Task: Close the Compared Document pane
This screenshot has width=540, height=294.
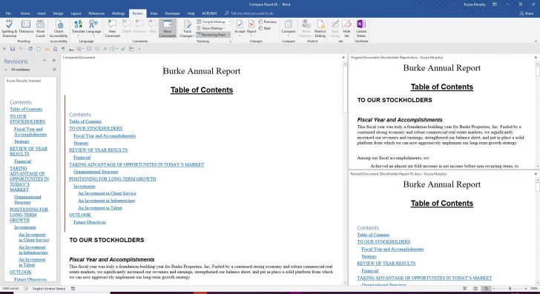Action: pyautogui.click(x=343, y=58)
